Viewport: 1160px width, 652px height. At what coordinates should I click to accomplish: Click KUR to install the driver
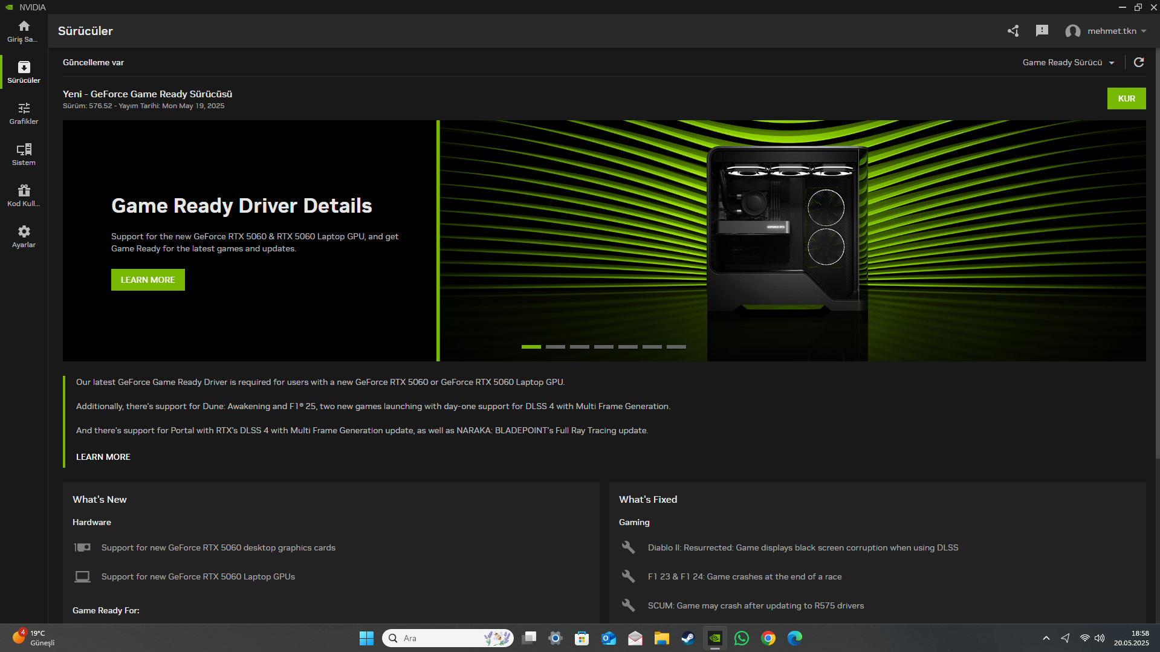coord(1126,98)
